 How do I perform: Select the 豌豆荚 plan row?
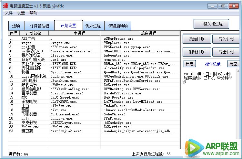tap(94, 131)
